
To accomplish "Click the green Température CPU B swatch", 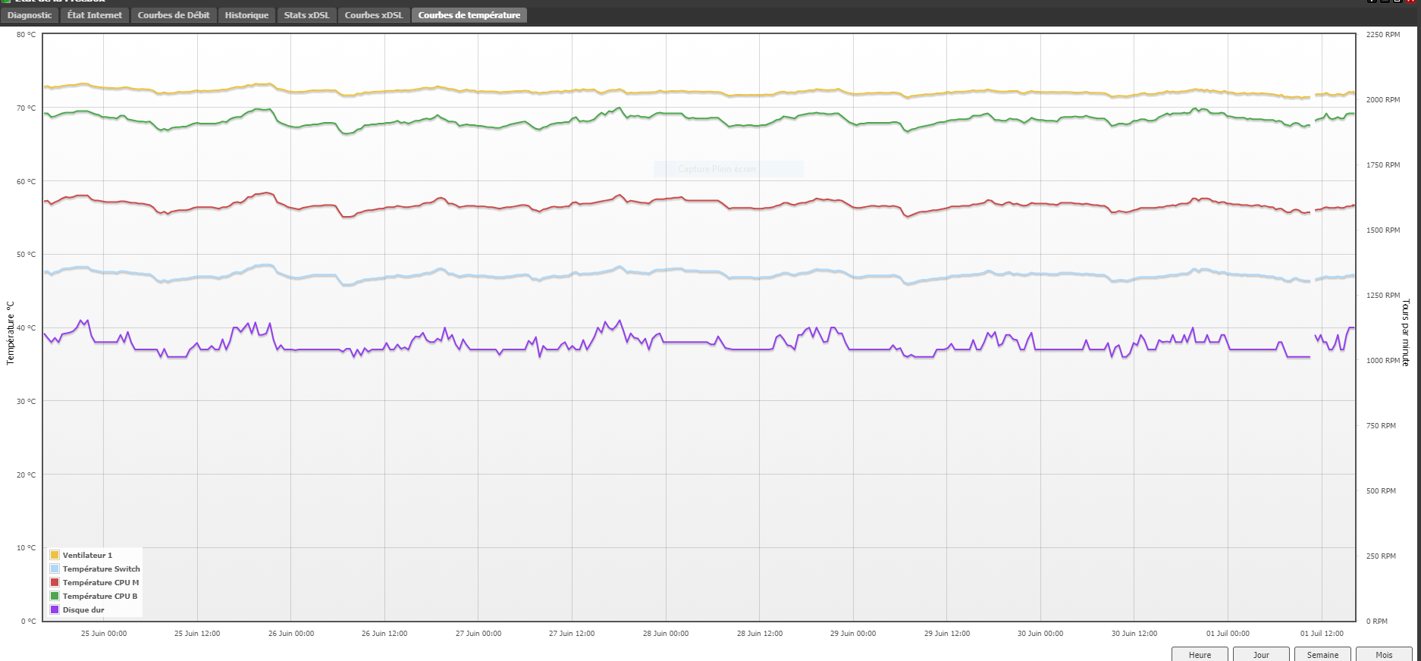I will (55, 596).
